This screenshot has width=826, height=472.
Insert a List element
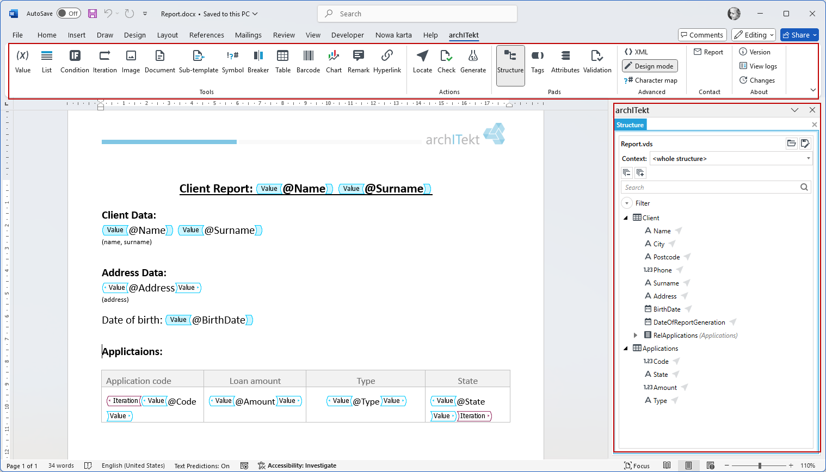pos(47,61)
